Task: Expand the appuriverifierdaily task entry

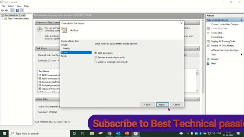Action: pos(40,89)
